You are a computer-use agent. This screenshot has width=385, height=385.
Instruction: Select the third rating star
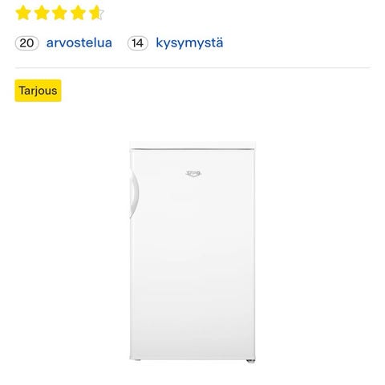pyautogui.click(x=59, y=13)
